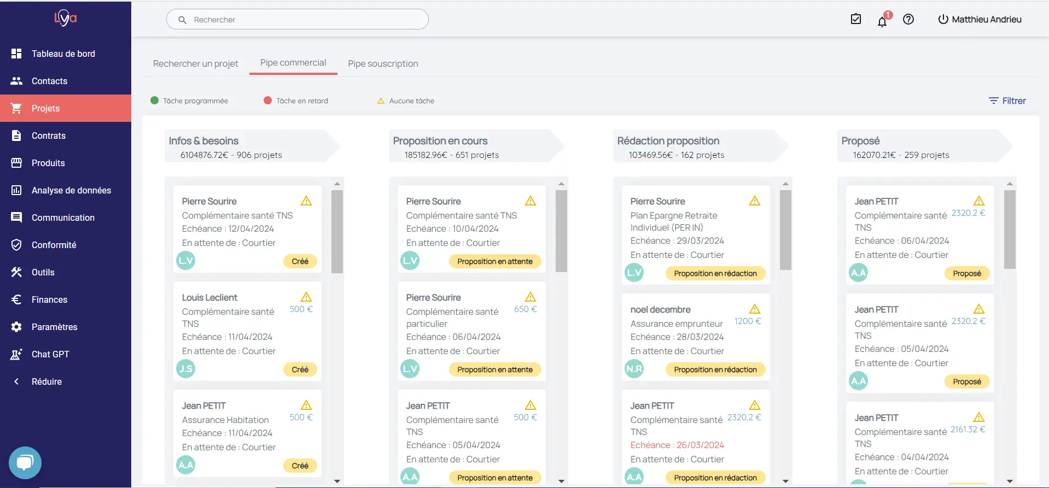Image resolution: width=1049 pixels, height=488 pixels.
Task: Click the Aucune tâche warning legend icon
Action: (381, 101)
